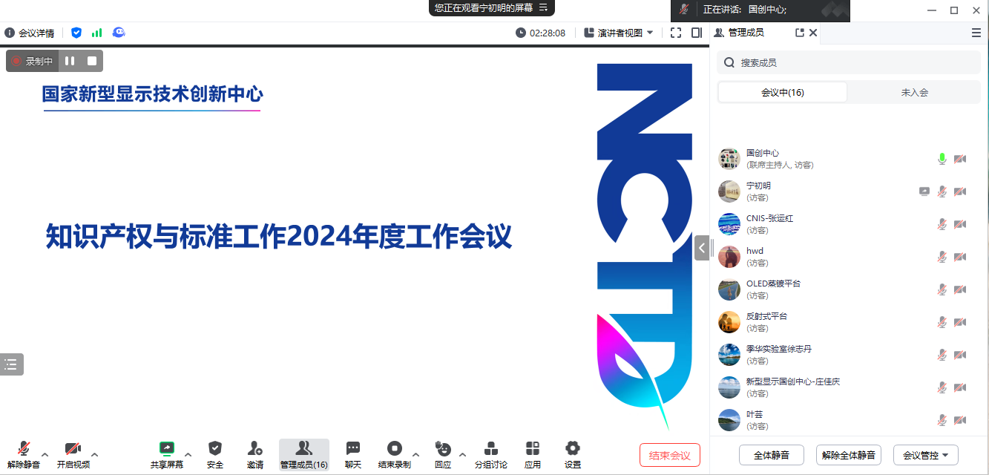Pop out the 管理成员 panel

click(800, 33)
